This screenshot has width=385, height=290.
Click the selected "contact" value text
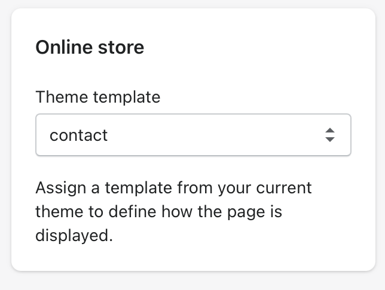[78, 135]
